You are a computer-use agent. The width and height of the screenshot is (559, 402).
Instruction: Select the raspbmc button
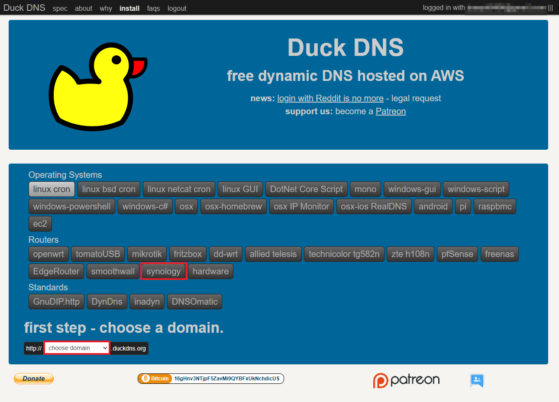[495, 206]
